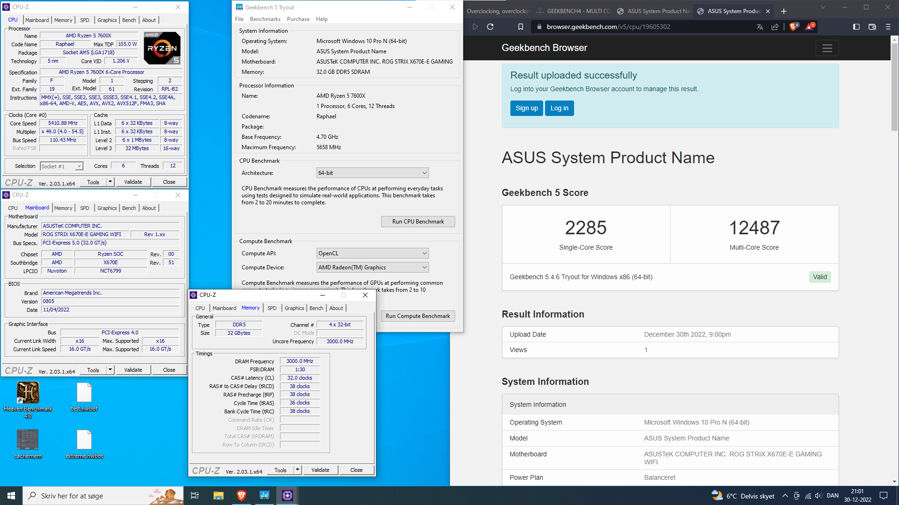Screen dimensions: 899x505
Task: Click the DAN input language indicator
Action: coord(833,496)
